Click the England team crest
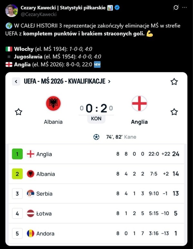Screen dimensions: 193x249 click(x=139, y=103)
